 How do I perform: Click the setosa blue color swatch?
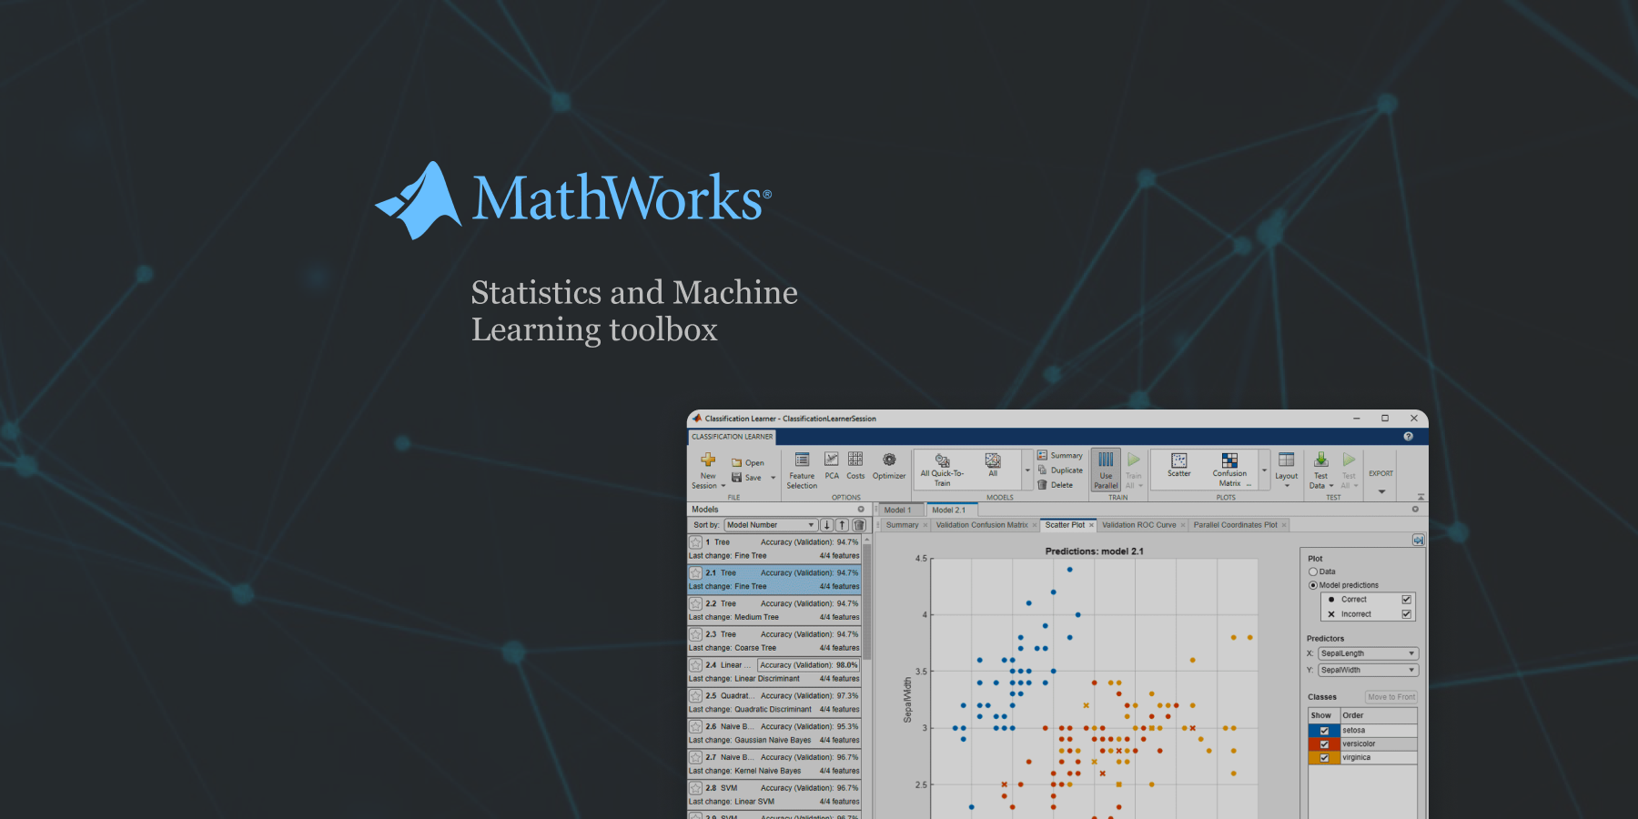1324,731
